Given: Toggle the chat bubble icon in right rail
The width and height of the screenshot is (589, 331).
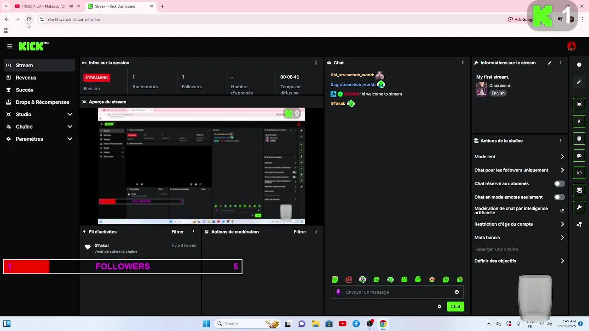Looking at the screenshot, I should (x=579, y=156).
